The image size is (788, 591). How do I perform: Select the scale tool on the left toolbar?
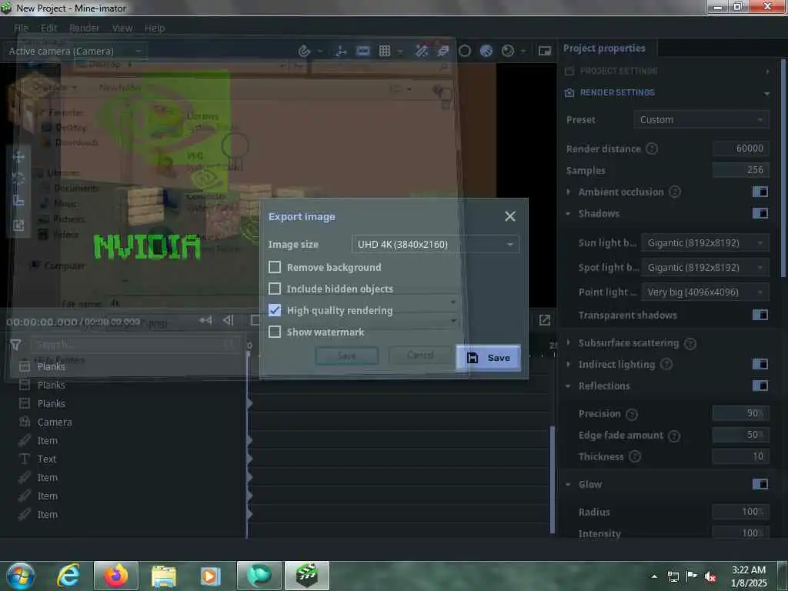[x=18, y=201]
